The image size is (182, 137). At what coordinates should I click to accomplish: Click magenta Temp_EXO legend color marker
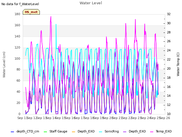[152, 132]
